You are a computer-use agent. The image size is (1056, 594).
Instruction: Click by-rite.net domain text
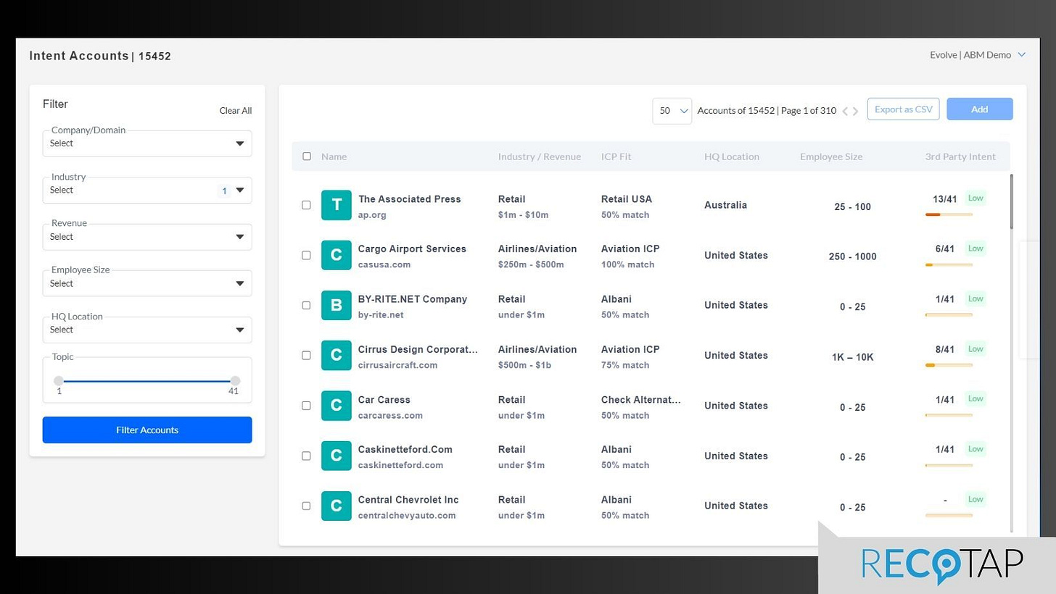click(381, 315)
